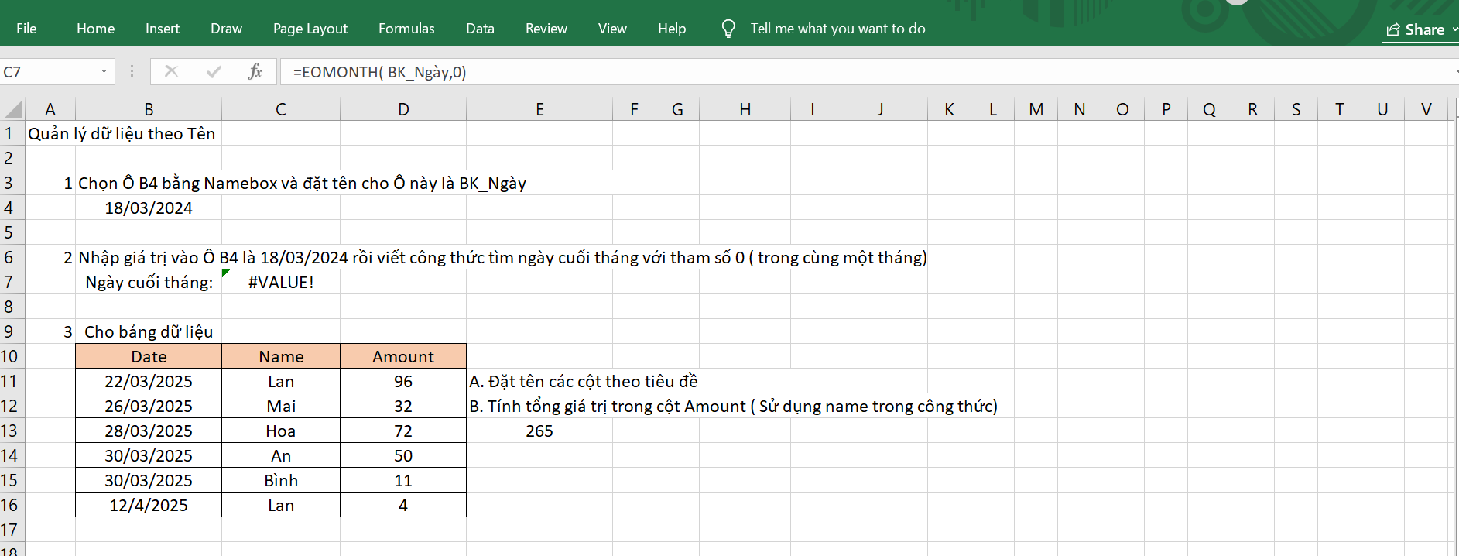The width and height of the screenshot is (1459, 556).
Task: Select column D header
Action: coord(403,109)
